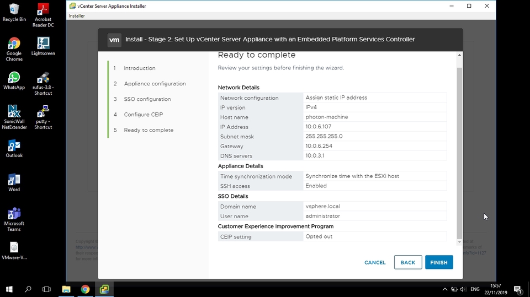Viewport: 530px width, 297px height.
Task: Click the scrollbar down arrow in the wizard
Action: tap(459, 242)
